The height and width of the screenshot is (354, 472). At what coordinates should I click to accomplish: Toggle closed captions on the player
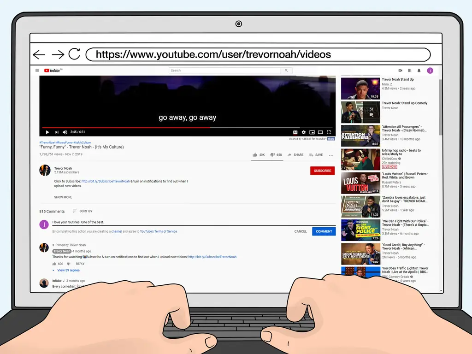click(x=295, y=132)
